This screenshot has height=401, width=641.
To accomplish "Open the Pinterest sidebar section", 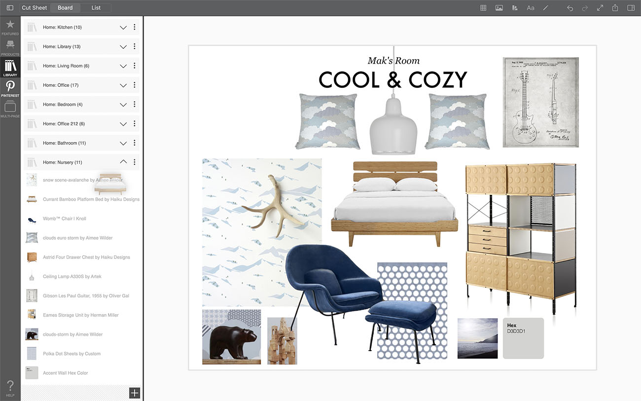I will [10, 89].
